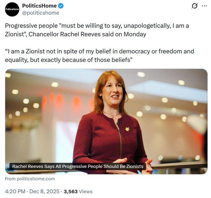Click the PoliticsHome profile avatar
This screenshot has width=211, height=198.
(x=12, y=9)
